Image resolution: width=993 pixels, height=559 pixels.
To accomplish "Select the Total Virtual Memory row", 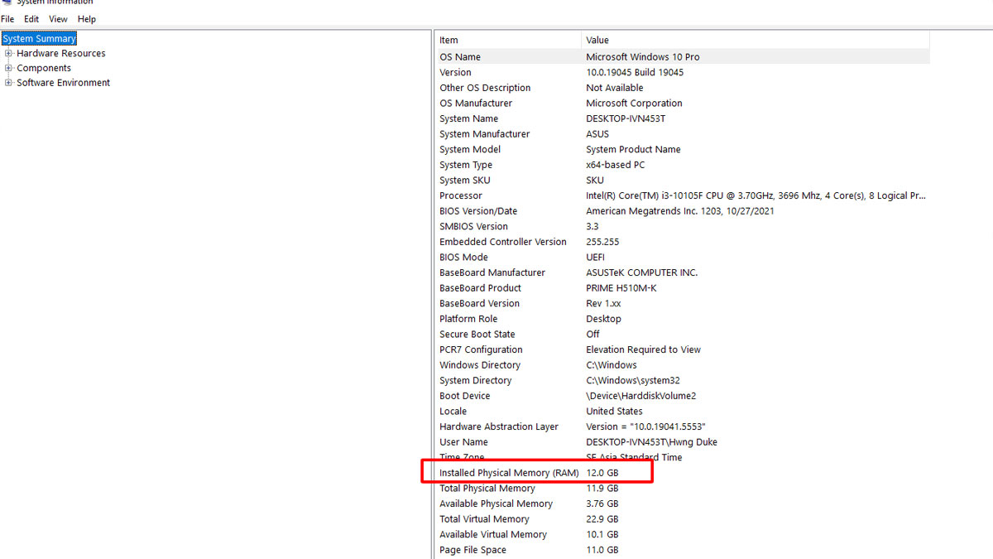I will [484, 519].
